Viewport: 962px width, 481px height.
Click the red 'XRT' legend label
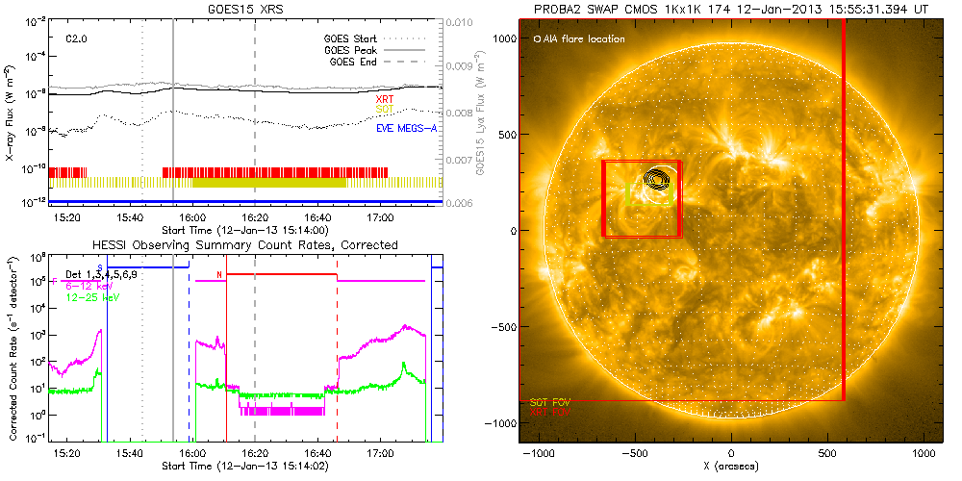tap(383, 99)
